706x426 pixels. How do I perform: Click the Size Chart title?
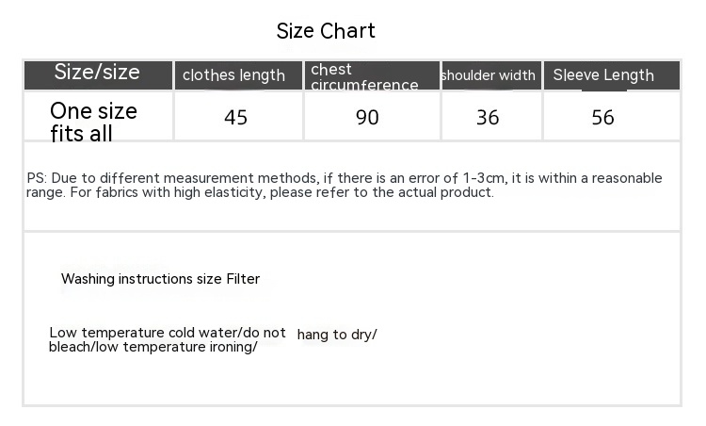(x=326, y=31)
